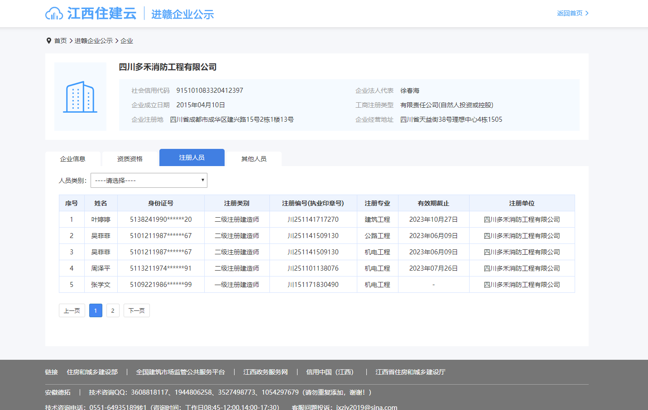Viewport: 648px width, 410px height.
Task: Click 进赣企业公示 breadcrumb link
Action: tap(93, 41)
